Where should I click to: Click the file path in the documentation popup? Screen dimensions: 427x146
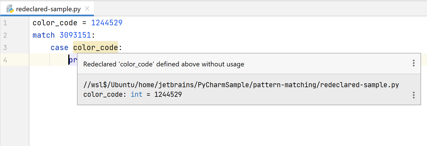pyautogui.click(x=241, y=85)
